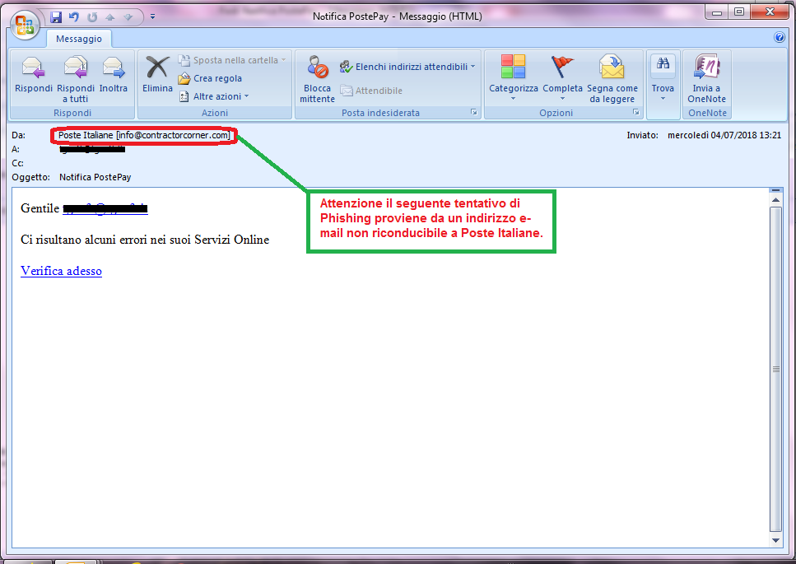
Task: Follow the Verifica adesso link
Action: tap(61, 271)
